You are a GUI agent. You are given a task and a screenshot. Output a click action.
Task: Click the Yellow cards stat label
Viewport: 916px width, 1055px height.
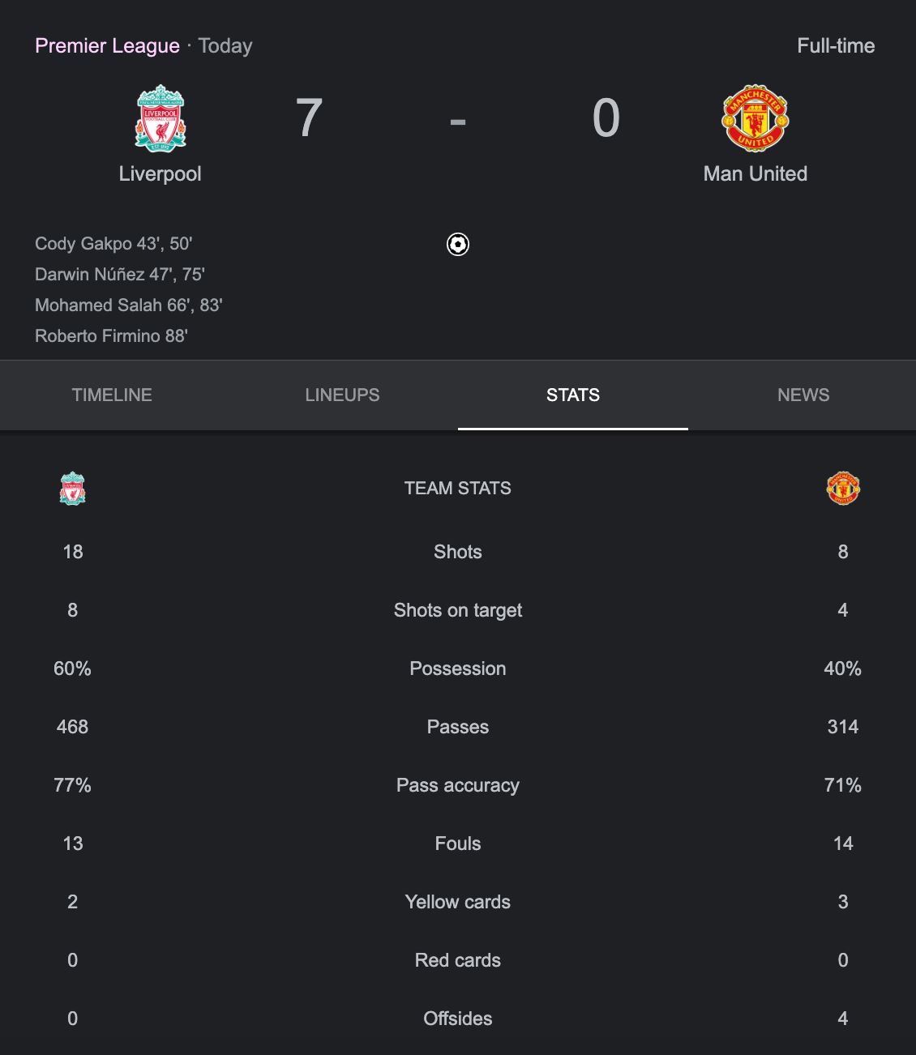click(457, 902)
